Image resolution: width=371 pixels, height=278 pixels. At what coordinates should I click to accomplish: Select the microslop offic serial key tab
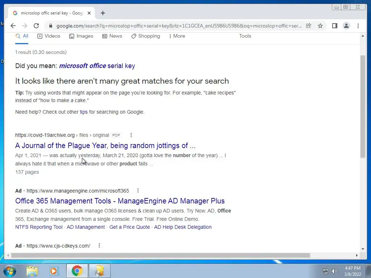click(51, 13)
